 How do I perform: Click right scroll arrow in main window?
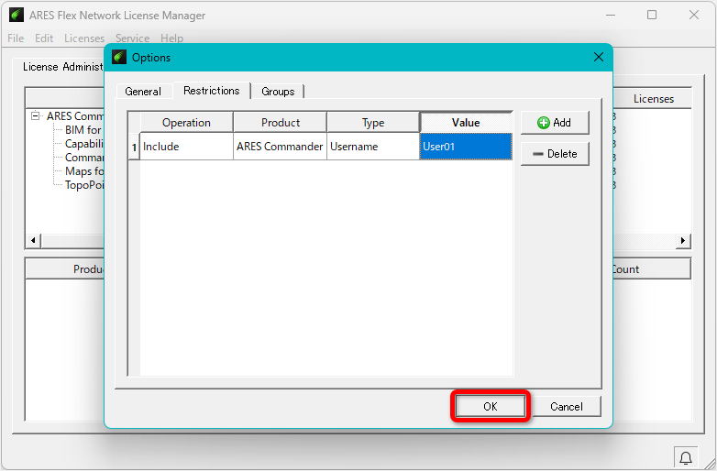[x=683, y=240]
